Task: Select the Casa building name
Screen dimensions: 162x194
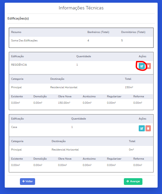Action: click(x=14, y=127)
